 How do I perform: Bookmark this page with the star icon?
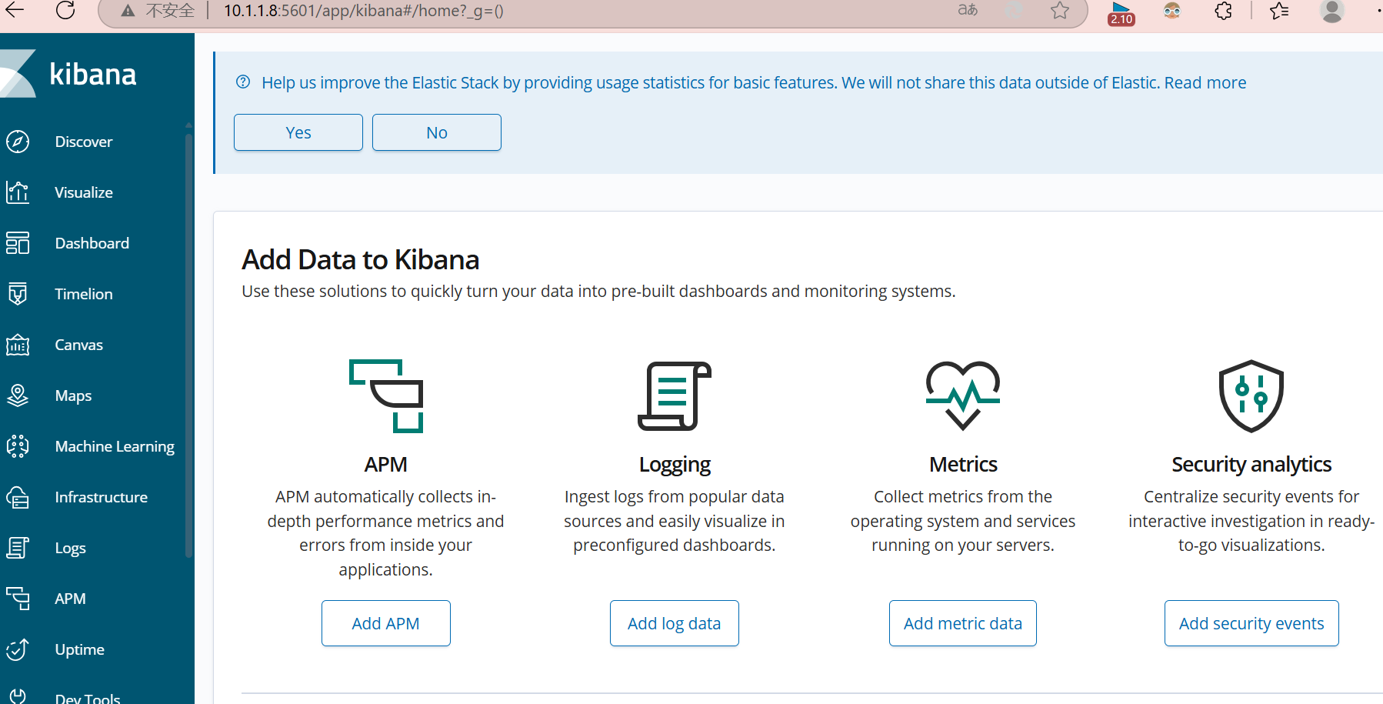click(x=1060, y=11)
